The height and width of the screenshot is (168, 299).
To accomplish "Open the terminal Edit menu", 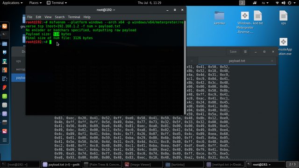I will pyautogui.click(x=38, y=17).
